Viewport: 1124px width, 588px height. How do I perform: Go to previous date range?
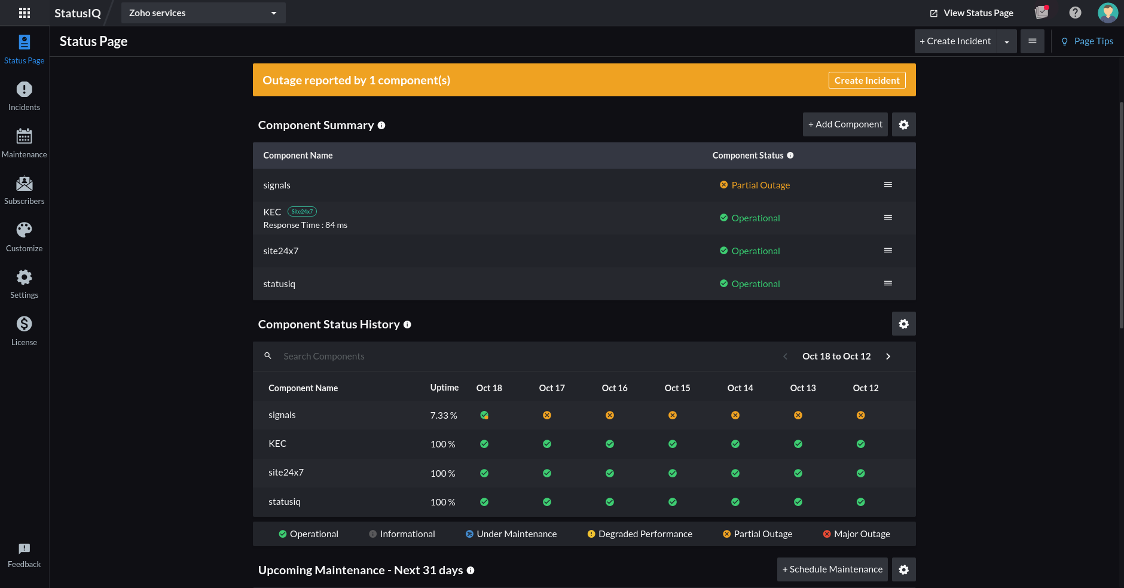(x=785, y=357)
